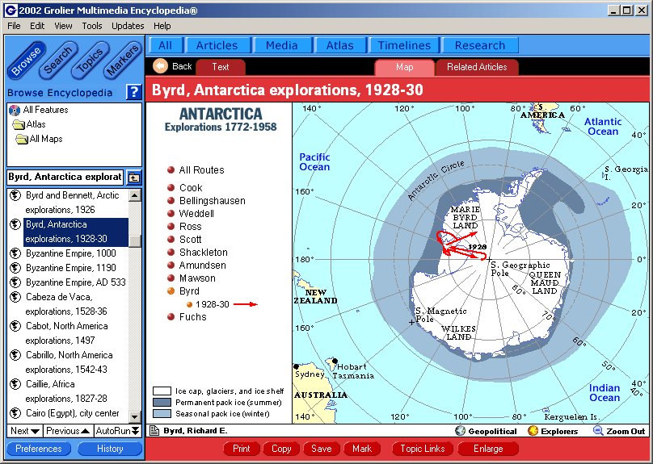
Task: Select the Weddell route bullet
Action: (x=171, y=213)
